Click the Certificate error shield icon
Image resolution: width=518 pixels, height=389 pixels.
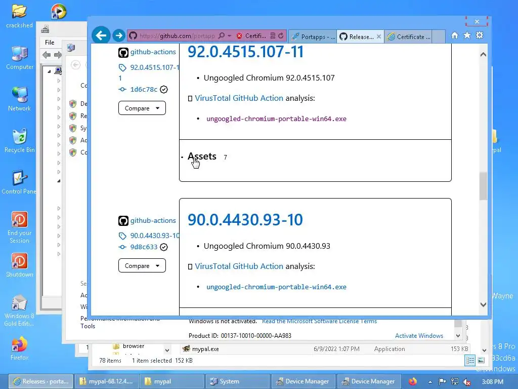click(239, 36)
